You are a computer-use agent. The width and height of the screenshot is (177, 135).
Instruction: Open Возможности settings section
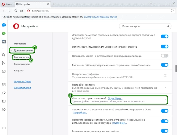(x=22, y=64)
